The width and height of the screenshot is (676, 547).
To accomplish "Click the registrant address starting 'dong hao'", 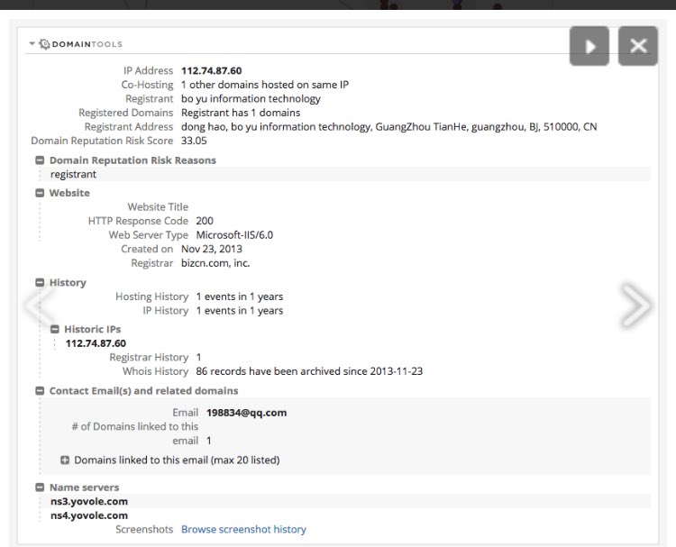I will click(x=388, y=127).
